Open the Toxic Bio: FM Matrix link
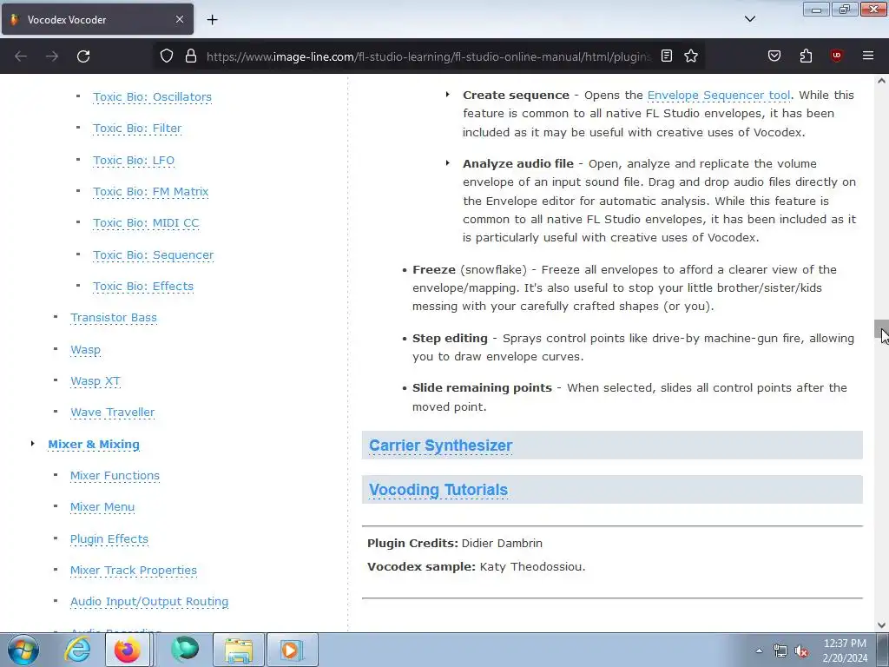 (x=151, y=192)
